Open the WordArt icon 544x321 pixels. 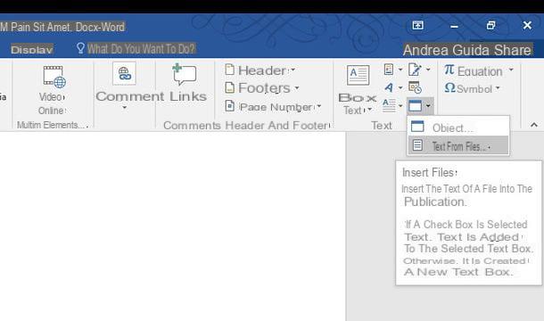coord(389,87)
